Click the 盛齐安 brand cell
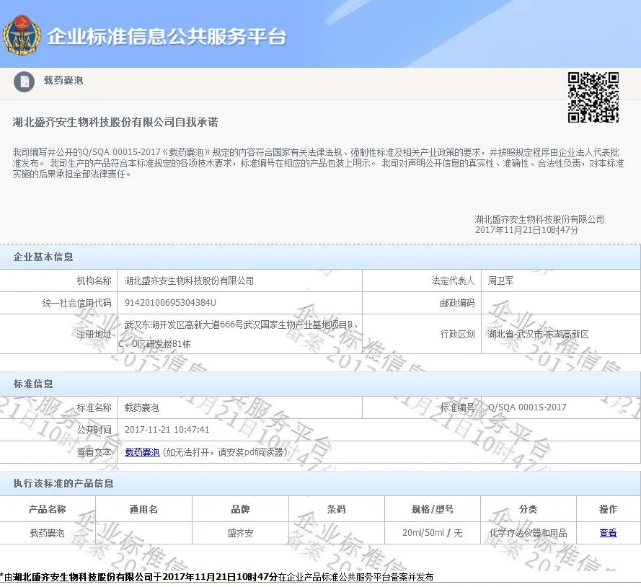 pyautogui.click(x=240, y=533)
